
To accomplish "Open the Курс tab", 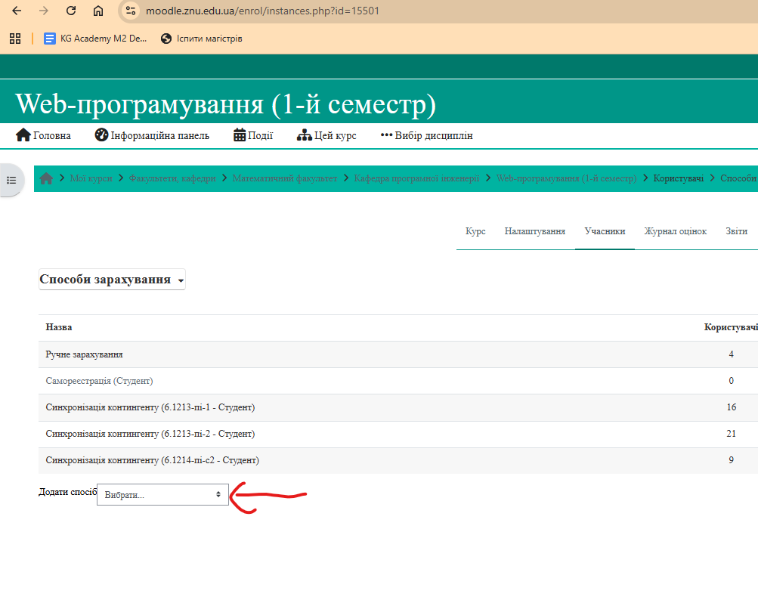I will (x=475, y=231).
